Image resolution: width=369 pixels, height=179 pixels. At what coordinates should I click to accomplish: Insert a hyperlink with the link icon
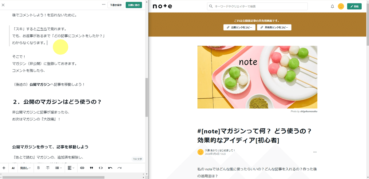(x=82, y=168)
